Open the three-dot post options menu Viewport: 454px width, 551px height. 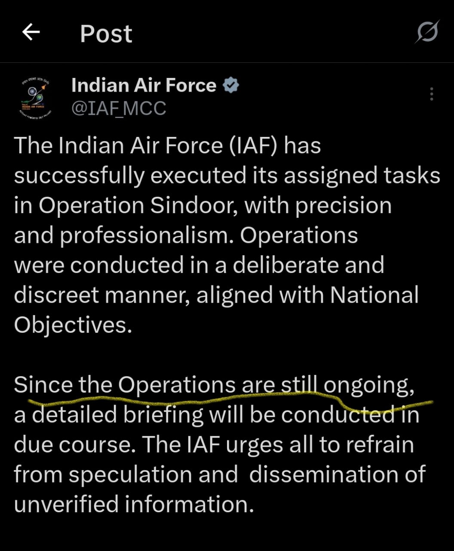(432, 94)
